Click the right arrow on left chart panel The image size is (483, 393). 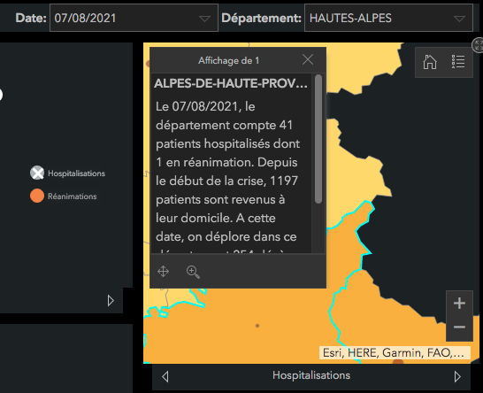point(111,301)
